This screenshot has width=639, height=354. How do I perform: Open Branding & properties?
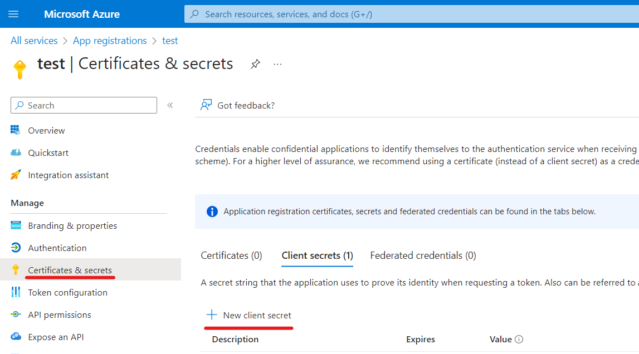[x=72, y=225]
